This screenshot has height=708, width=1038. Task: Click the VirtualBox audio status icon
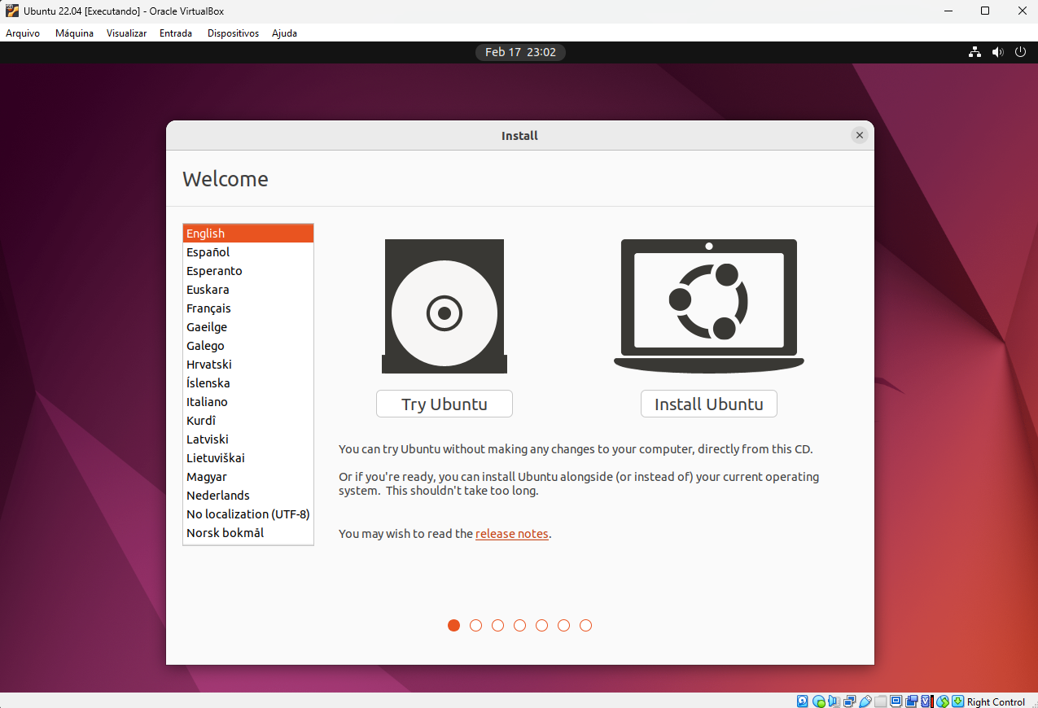pyautogui.click(x=834, y=701)
